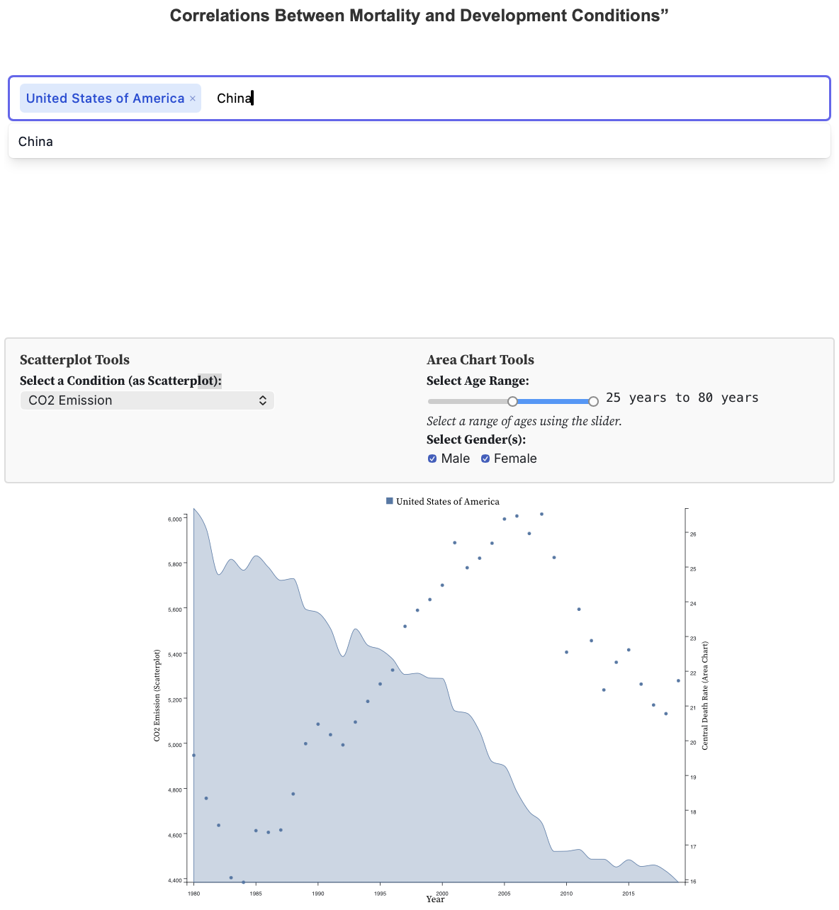839x910 pixels.
Task: Expand the condition selector showing CO2 Emission
Action: point(147,400)
